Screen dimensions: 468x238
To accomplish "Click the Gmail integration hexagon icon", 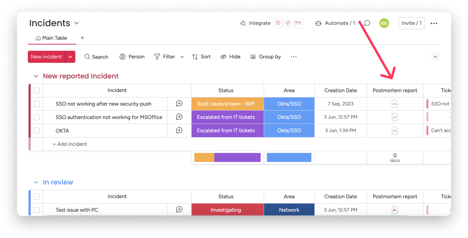I will (298, 23).
